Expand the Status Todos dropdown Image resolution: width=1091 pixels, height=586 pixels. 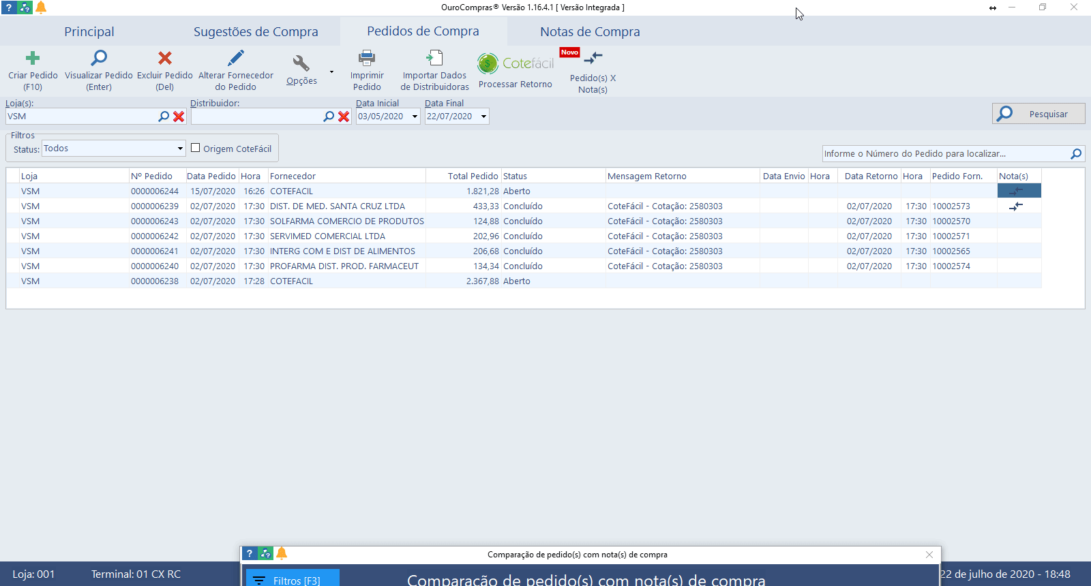(x=180, y=149)
